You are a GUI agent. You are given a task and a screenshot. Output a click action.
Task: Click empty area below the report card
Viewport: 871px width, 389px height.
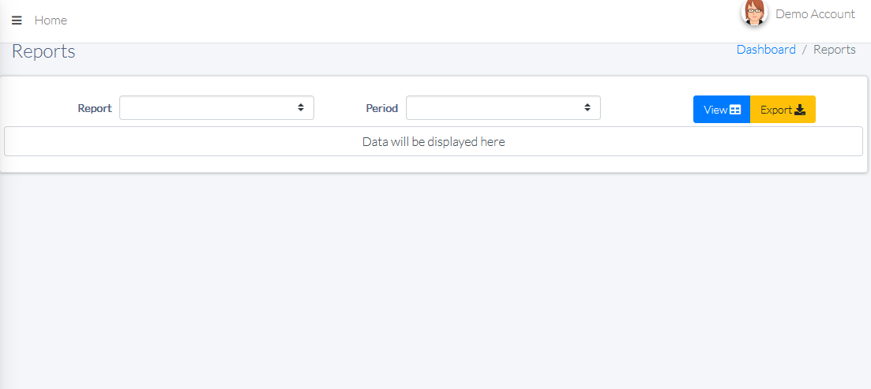tap(434, 276)
